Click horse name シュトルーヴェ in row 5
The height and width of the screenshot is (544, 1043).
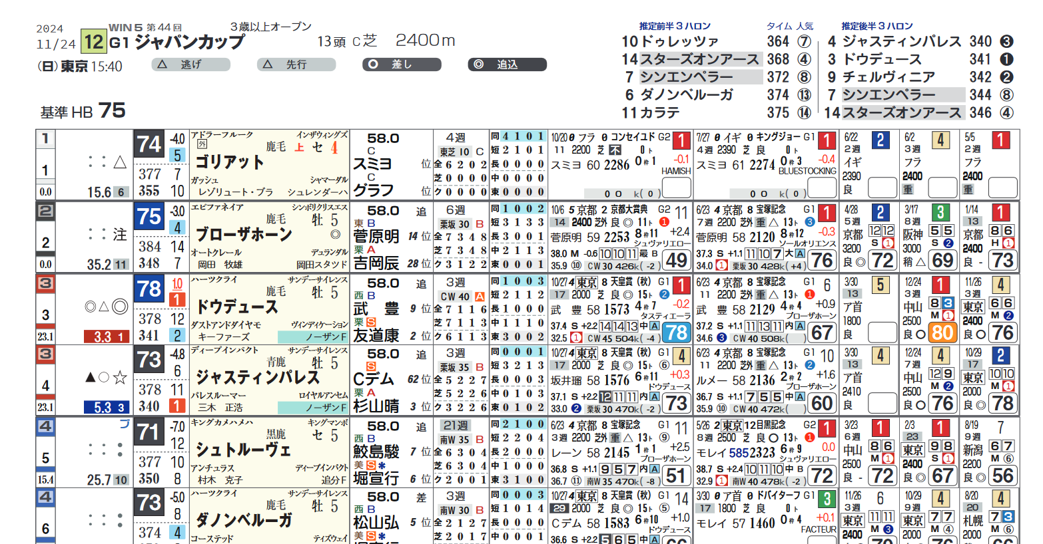point(244,450)
